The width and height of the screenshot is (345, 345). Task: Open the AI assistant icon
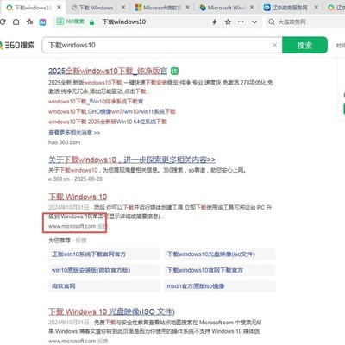42,22
